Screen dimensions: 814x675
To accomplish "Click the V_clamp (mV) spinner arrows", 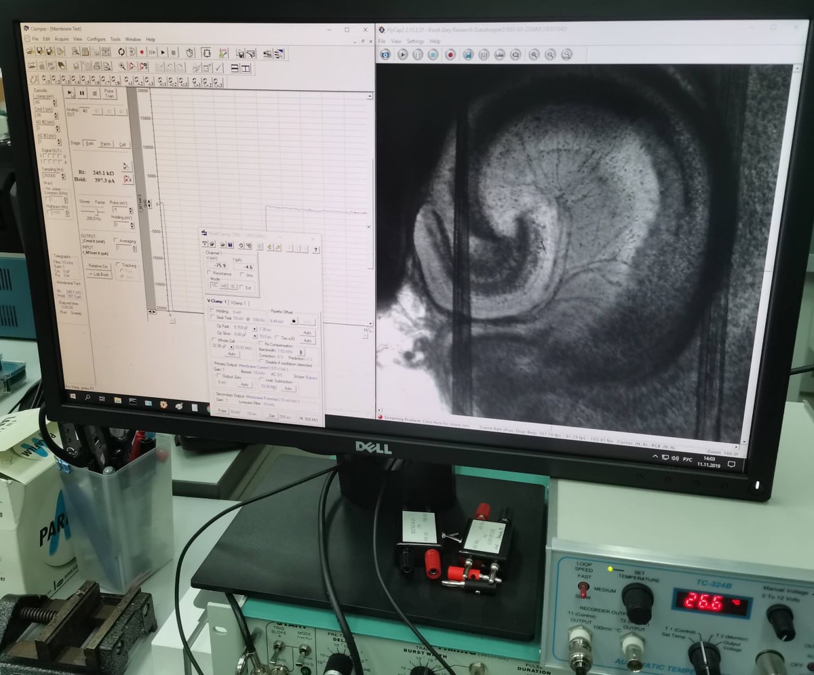I will tap(54, 102).
